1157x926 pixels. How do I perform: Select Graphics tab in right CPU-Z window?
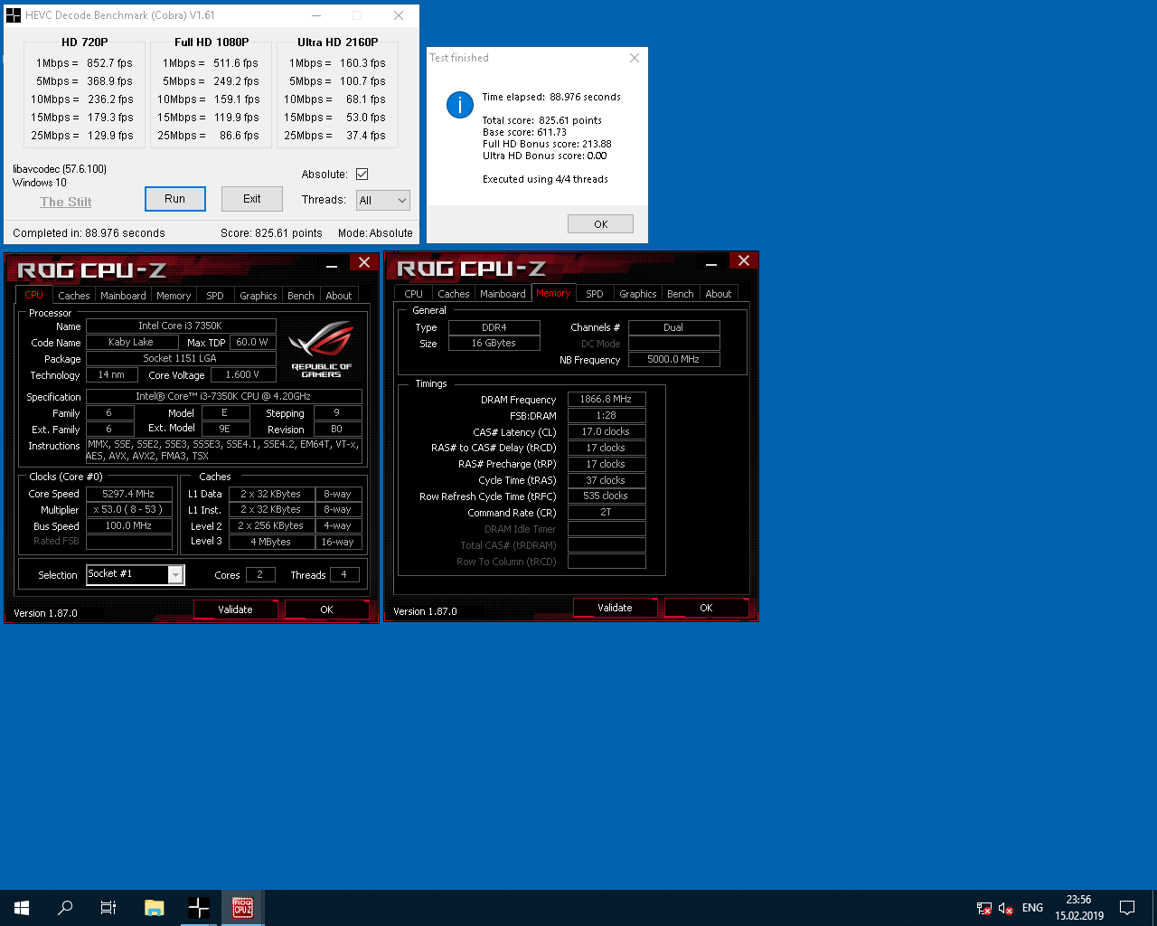[x=638, y=294]
